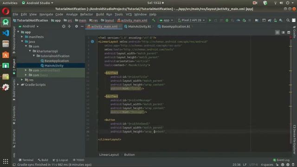This screenshot has height=167, width=297.
Task: Show Applications grid in the dock
Action: point(6,161)
